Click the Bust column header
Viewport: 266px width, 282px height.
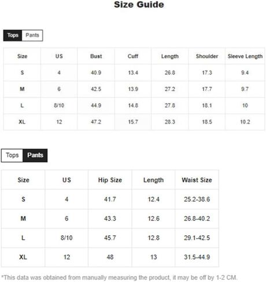(96, 56)
